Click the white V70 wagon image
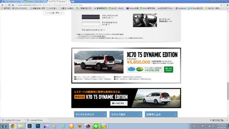 [x=156, y=98]
